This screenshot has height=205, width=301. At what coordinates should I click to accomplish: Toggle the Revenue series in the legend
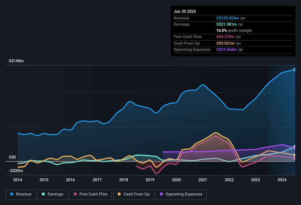(x=21, y=194)
